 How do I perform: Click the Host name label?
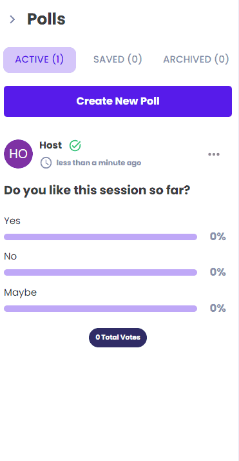point(51,145)
